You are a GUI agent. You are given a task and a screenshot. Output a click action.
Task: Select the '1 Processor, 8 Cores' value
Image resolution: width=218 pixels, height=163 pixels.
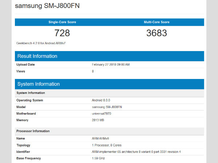(106, 145)
